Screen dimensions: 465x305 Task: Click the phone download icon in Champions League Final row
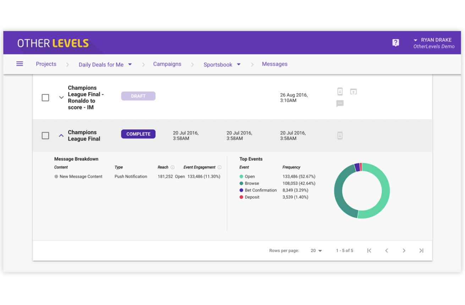pyautogui.click(x=340, y=135)
